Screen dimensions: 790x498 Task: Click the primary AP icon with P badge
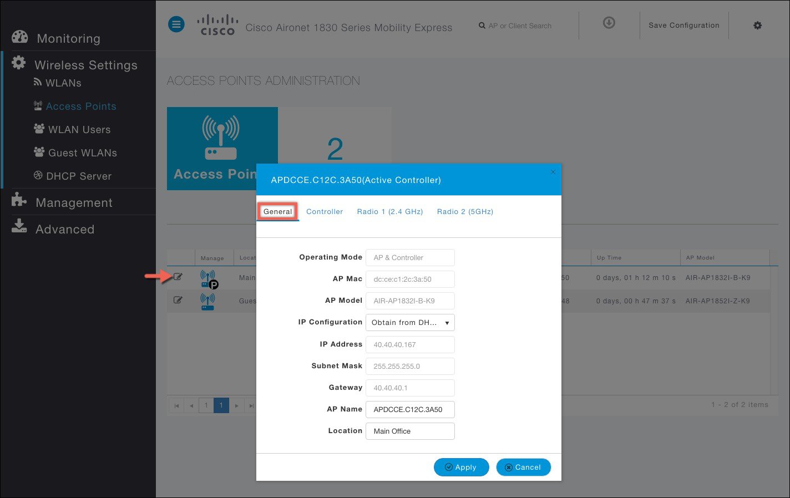[x=209, y=279]
